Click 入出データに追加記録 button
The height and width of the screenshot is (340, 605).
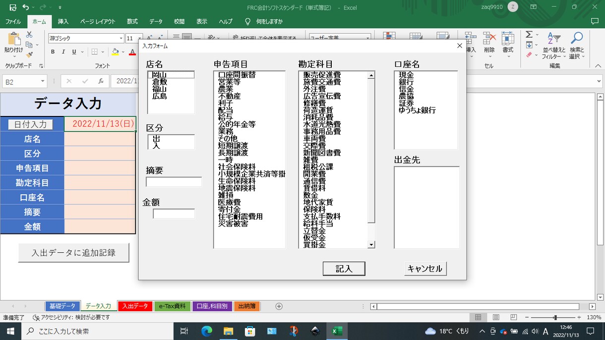tap(73, 252)
